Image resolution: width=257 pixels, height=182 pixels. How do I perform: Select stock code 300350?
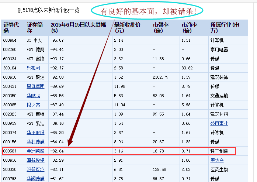coord(10,96)
